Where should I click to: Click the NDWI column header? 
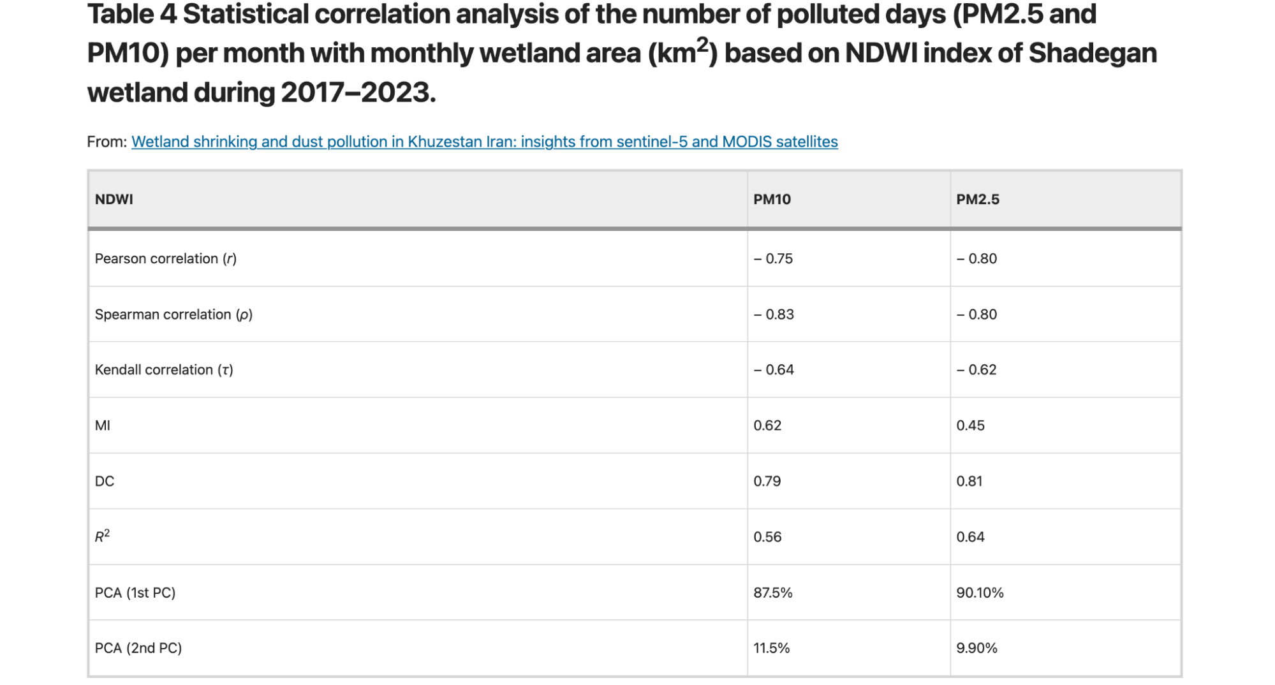pyautogui.click(x=114, y=199)
